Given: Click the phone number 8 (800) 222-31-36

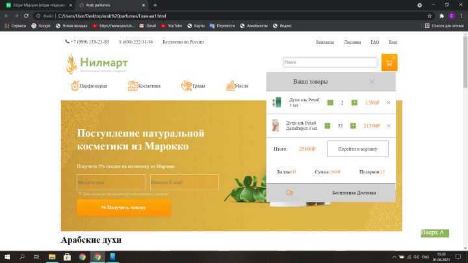Looking at the screenshot, I should point(136,42).
